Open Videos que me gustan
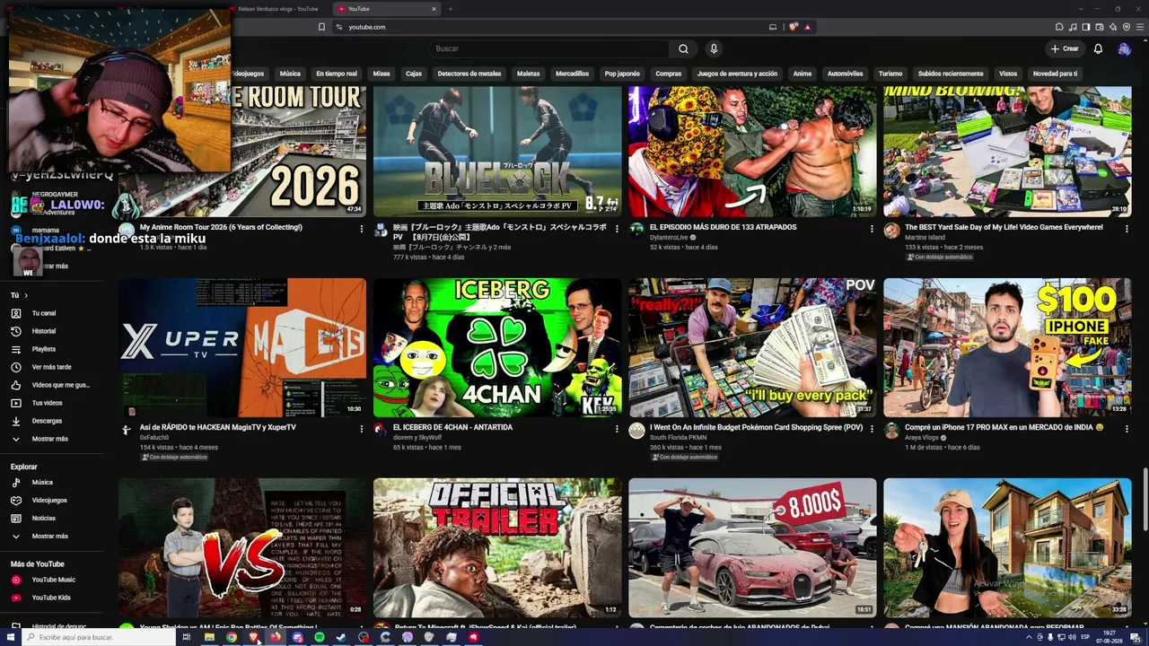Image resolution: width=1149 pixels, height=646 pixels. tap(51, 385)
